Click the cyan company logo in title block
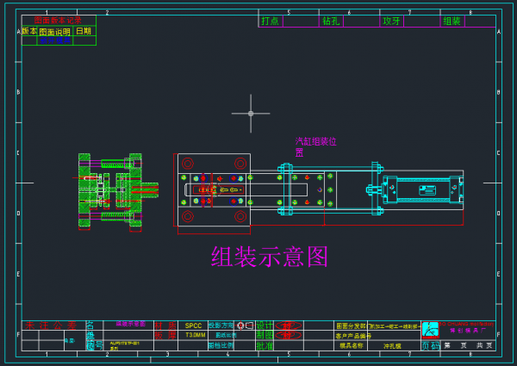 [430, 330]
